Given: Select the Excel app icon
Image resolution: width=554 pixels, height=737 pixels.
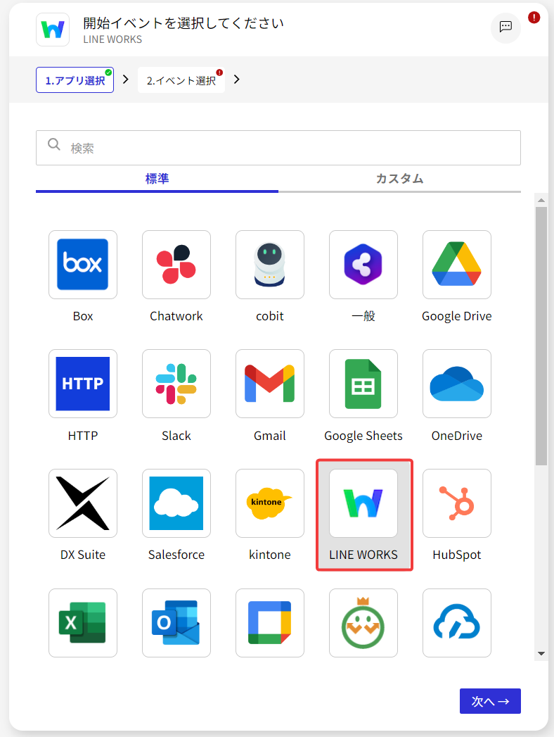Looking at the screenshot, I should click(x=83, y=623).
